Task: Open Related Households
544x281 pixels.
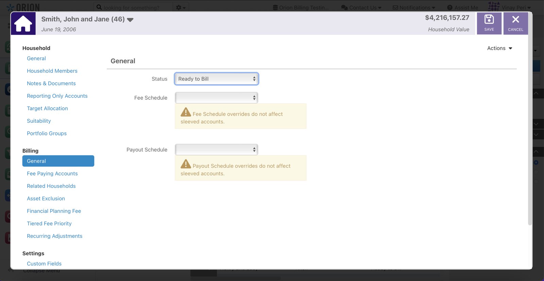Action: [51, 186]
